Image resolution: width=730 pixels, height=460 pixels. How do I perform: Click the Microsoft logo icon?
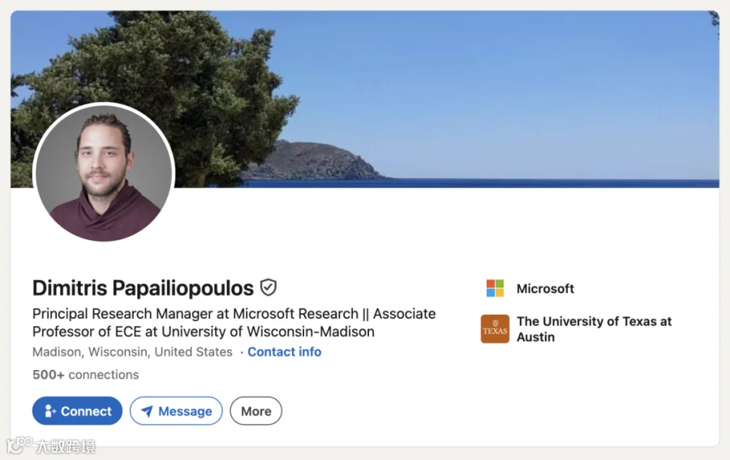[x=495, y=288]
